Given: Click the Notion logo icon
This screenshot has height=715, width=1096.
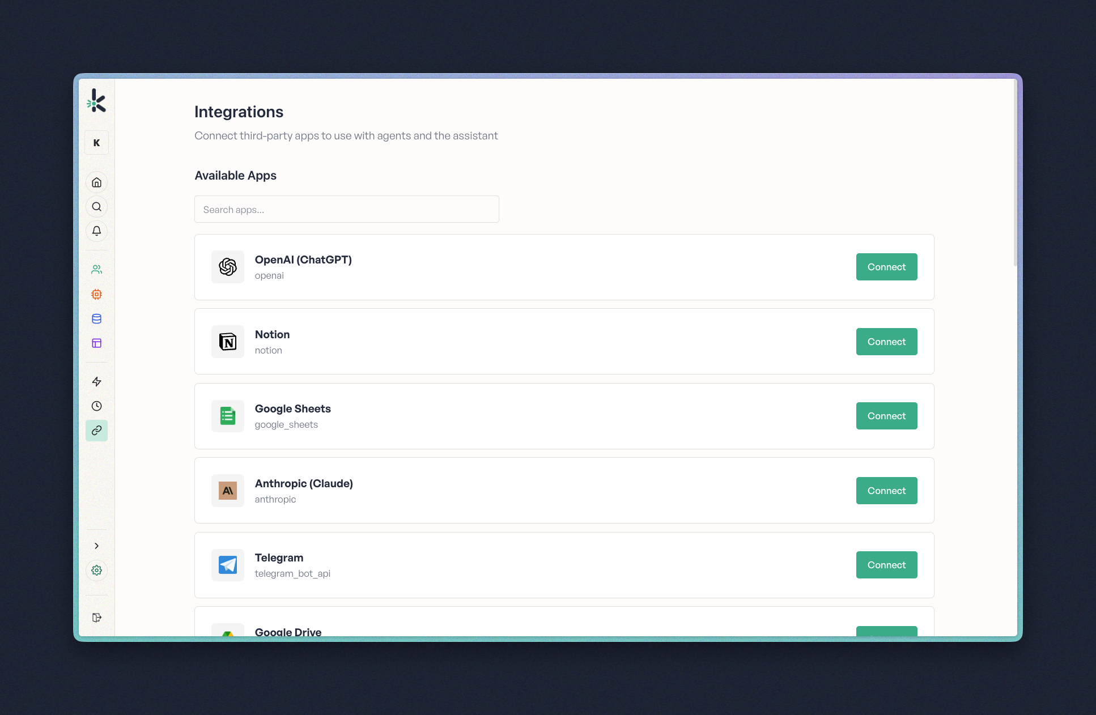Looking at the screenshot, I should click(228, 342).
